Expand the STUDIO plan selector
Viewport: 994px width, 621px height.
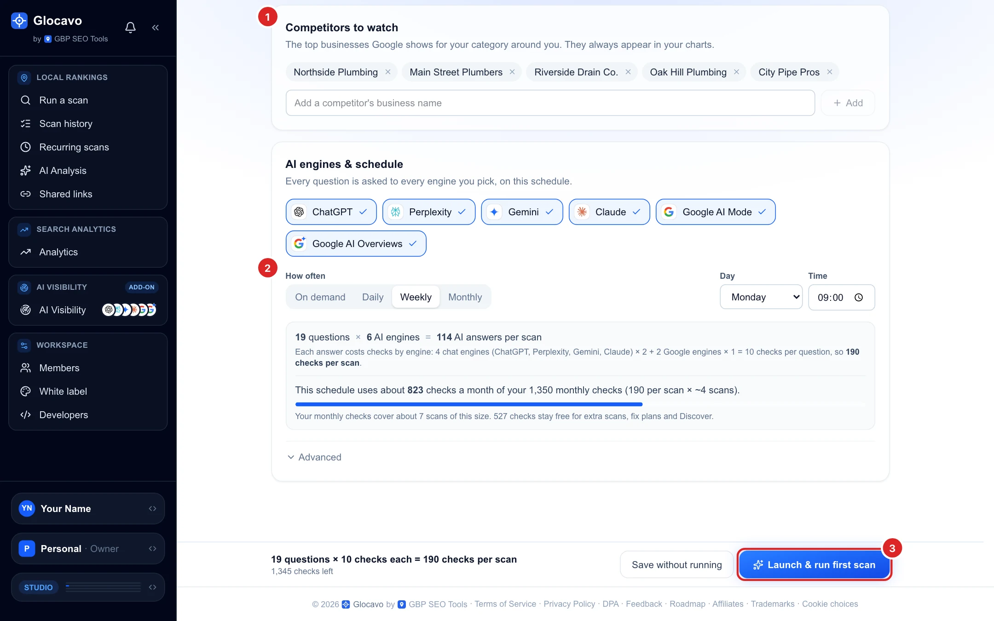[x=88, y=587]
